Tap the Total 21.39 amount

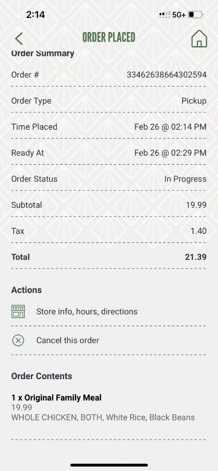pyautogui.click(x=195, y=257)
